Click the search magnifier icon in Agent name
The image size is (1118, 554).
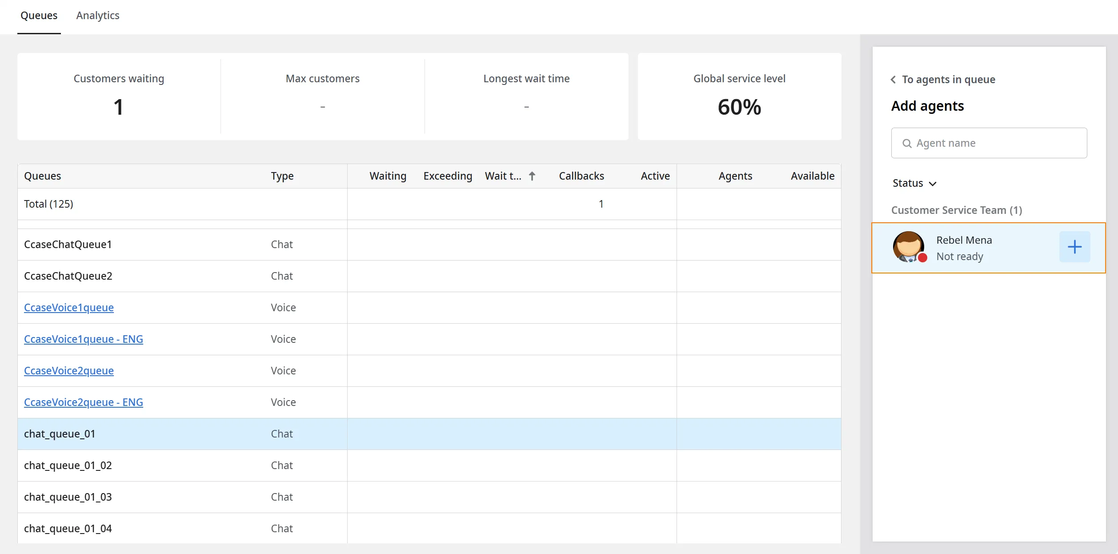[x=907, y=143]
